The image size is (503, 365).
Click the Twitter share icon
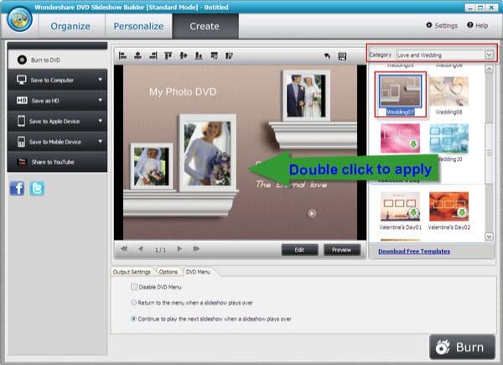(37, 188)
